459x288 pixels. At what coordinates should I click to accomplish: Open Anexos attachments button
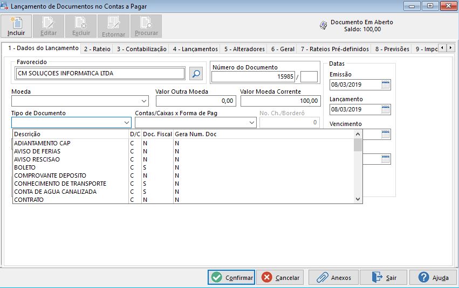334,277
